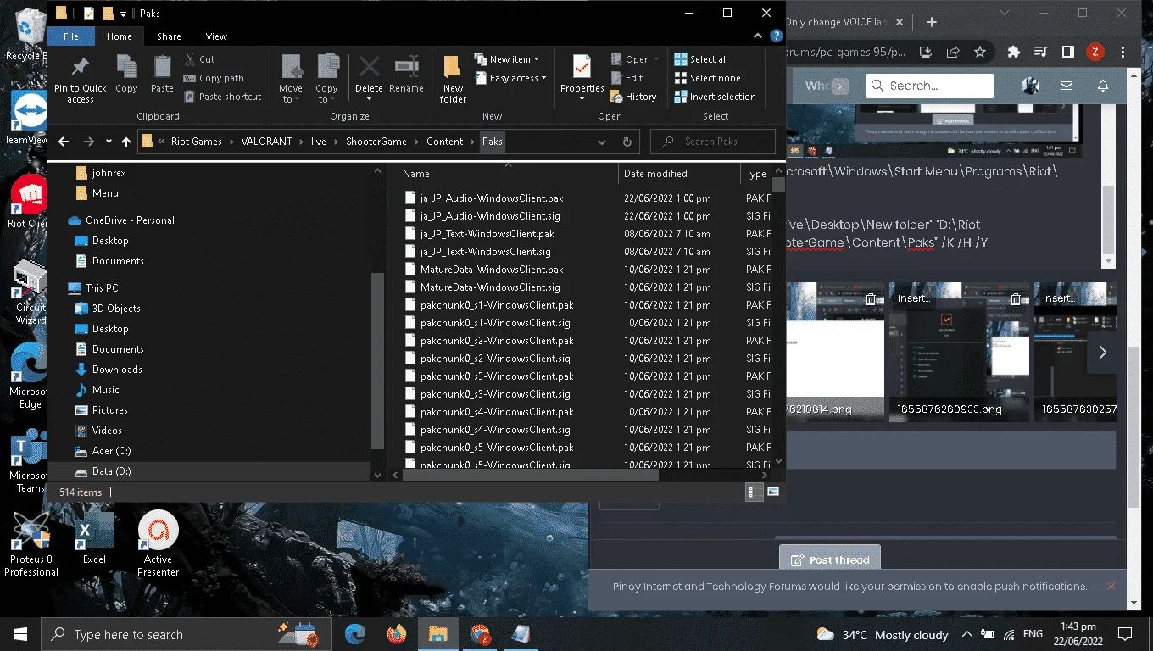The width and height of the screenshot is (1153, 651).
Task: Switch to Large icons view in status bar
Action: 773,492
